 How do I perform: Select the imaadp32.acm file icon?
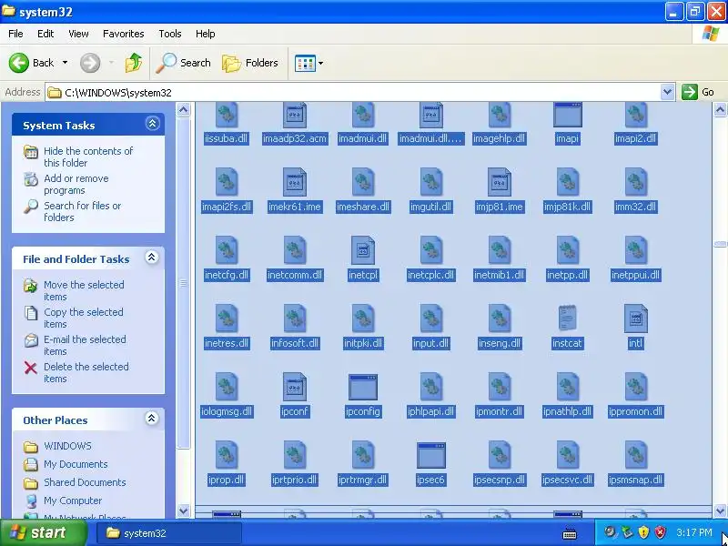point(295,116)
